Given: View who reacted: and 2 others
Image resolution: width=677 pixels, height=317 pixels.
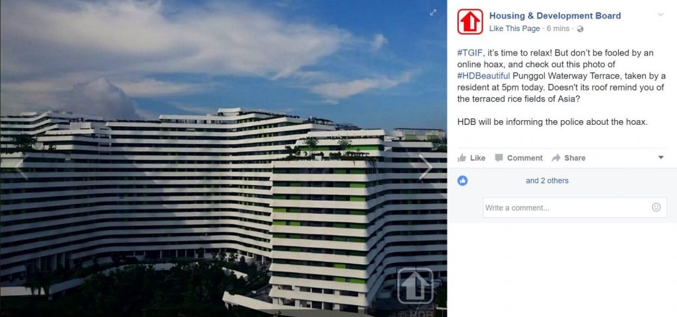Looking at the screenshot, I should (547, 181).
